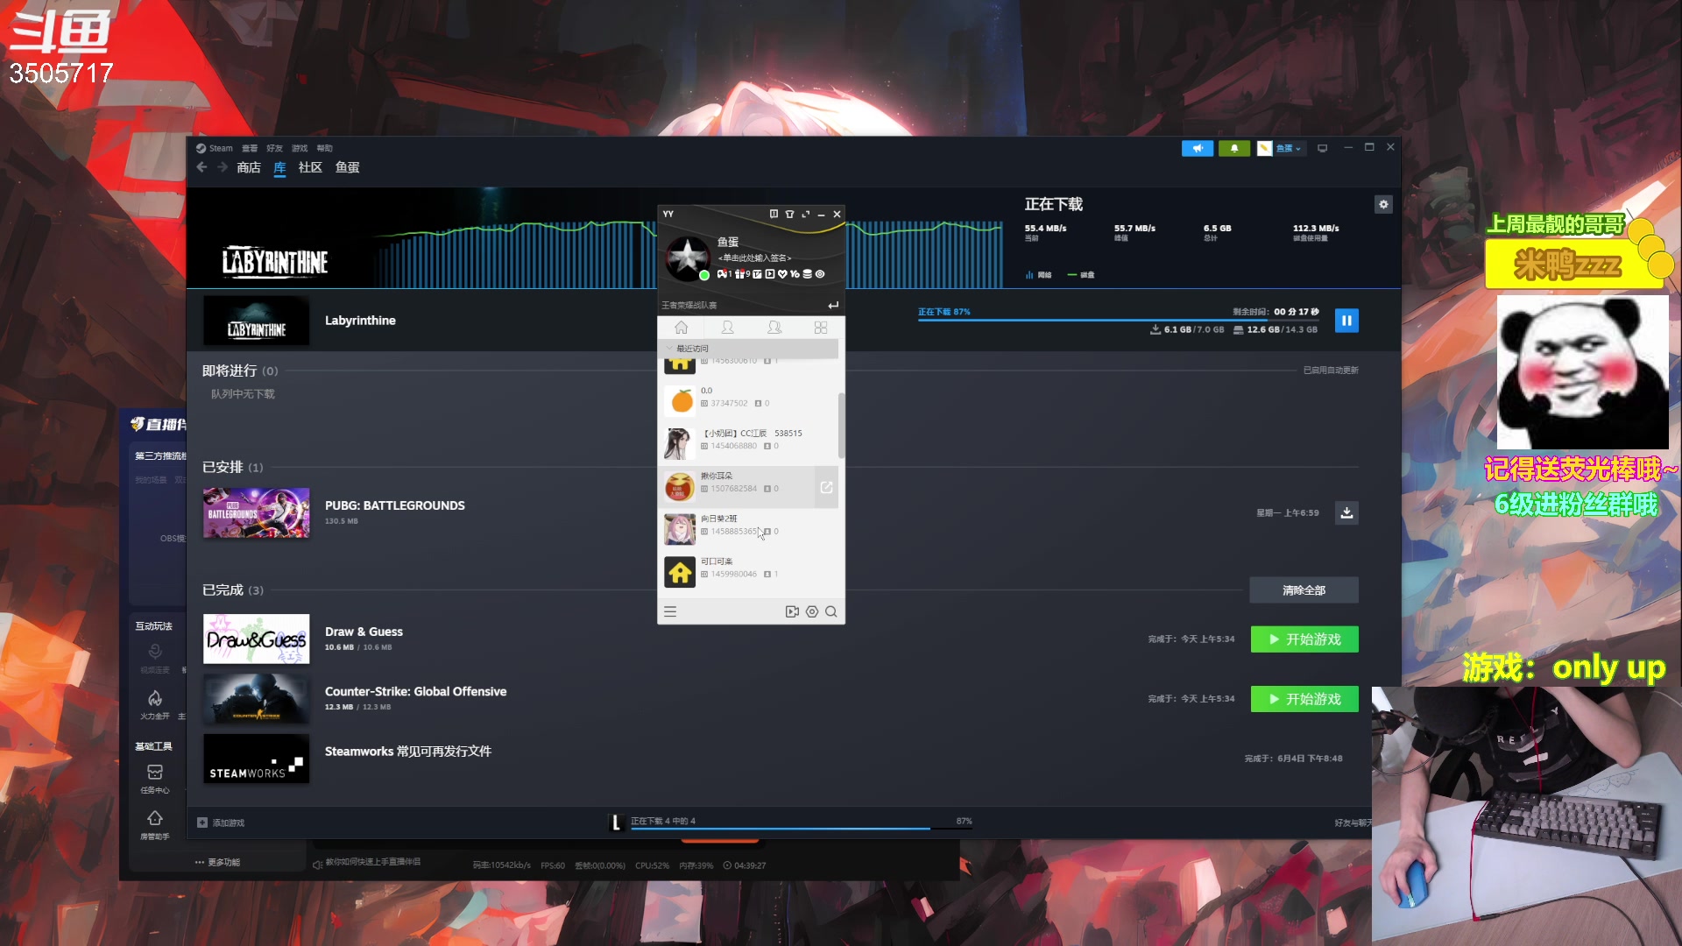
Task: Open the Labyrinthine game thumbnail
Action: 256,321
